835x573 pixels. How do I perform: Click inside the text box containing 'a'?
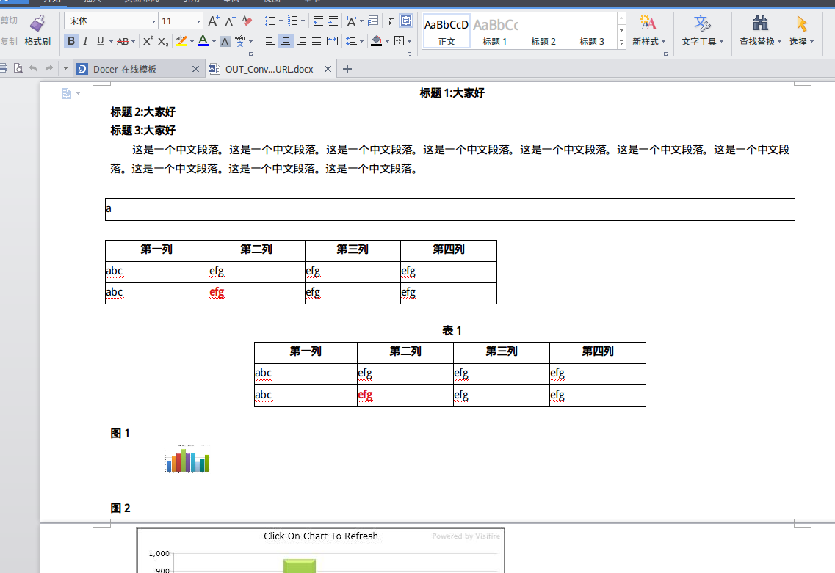(x=450, y=209)
